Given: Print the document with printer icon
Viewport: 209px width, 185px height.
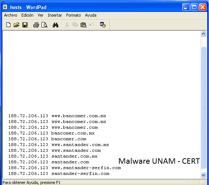Looking at the screenshot, I should coord(36,25).
